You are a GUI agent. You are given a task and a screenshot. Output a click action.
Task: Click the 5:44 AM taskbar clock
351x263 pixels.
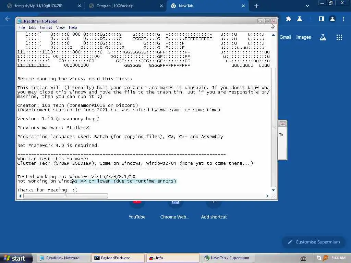point(338,258)
